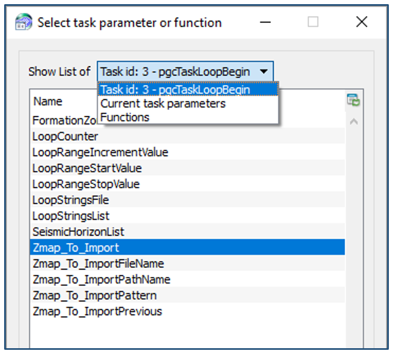This screenshot has height=355, width=393.
Task: Pick the LoopRangeStartValue parameter
Action: tap(87, 168)
